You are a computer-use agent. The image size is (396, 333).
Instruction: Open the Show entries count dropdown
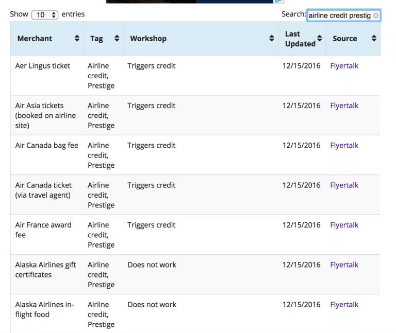pyautogui.click(x=45, y=15)
